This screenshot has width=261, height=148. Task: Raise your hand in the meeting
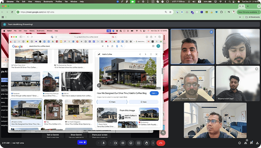click(146, 143)
